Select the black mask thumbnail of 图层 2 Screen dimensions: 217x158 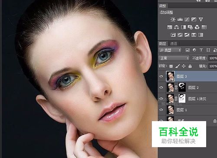(x=182, y=87)
